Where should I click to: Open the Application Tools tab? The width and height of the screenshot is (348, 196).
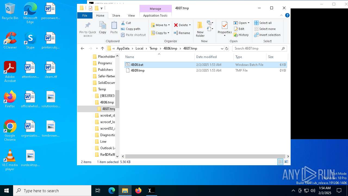click(155, 16)
